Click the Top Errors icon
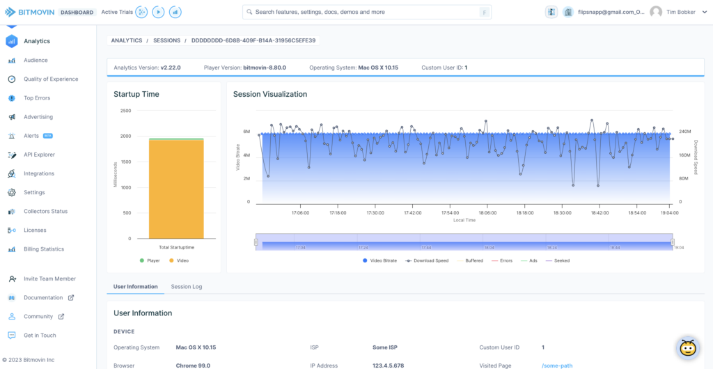713x369 pixels. pos(12,98)
